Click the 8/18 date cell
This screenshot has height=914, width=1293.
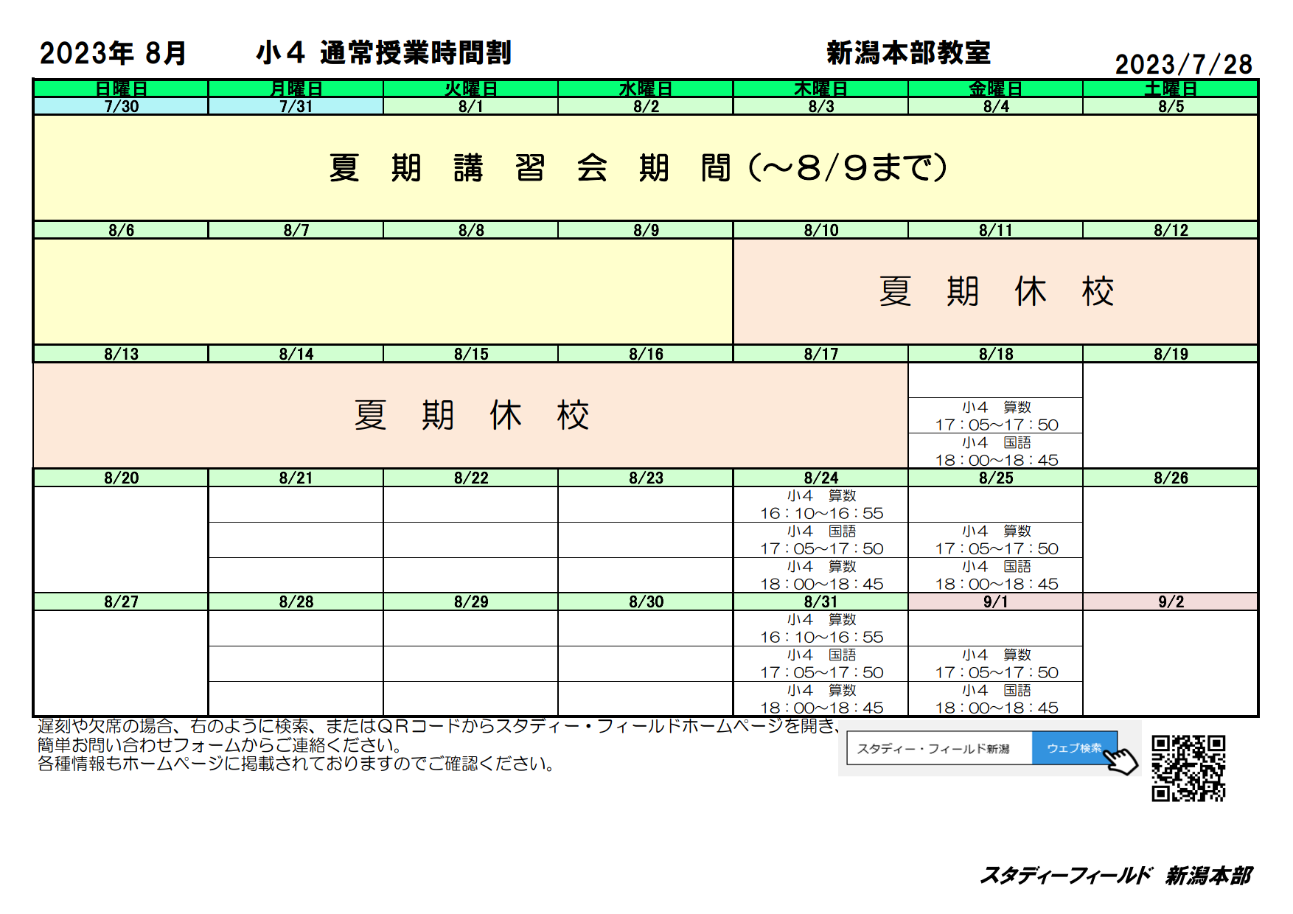pos(996,354)
